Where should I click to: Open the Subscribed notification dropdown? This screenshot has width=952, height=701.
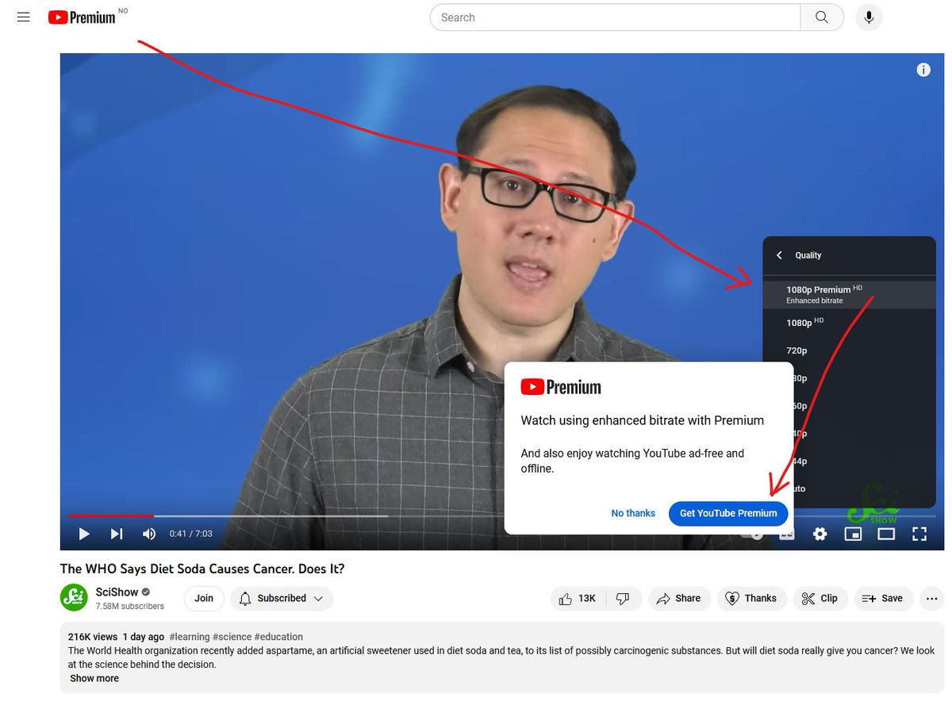tap(282, 598)
